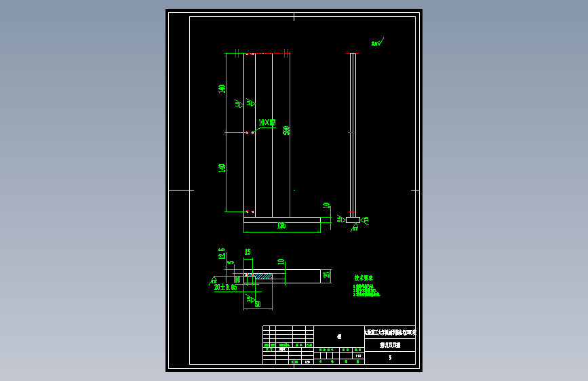This screenshot has width=588, height=381.
Task: Select the lower 140 dimension text
Action: coord(222,168)
